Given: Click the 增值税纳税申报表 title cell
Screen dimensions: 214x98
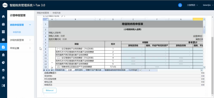Looking at the screenshot, I should (x=125, y=24).
